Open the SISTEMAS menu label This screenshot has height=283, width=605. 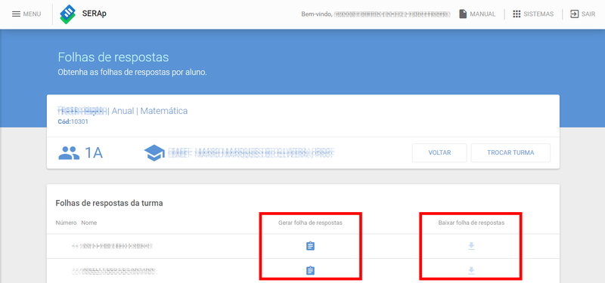coord(538,14)
